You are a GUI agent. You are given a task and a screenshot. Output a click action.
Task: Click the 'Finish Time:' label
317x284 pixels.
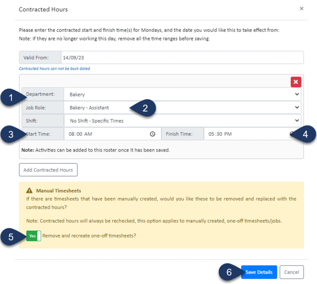click(179, 134)
